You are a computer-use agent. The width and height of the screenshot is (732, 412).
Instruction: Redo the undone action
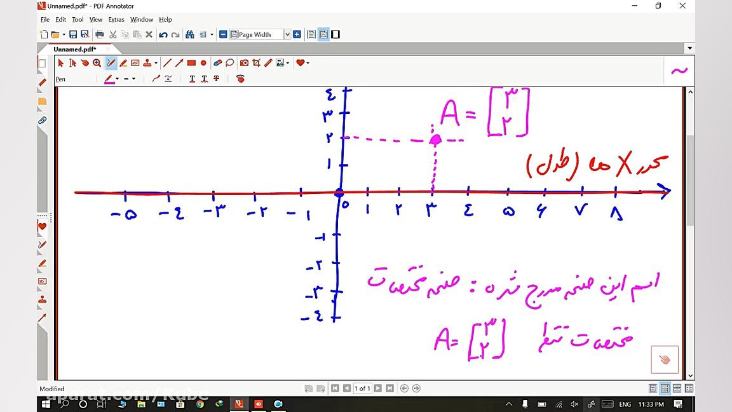(175, 34)
